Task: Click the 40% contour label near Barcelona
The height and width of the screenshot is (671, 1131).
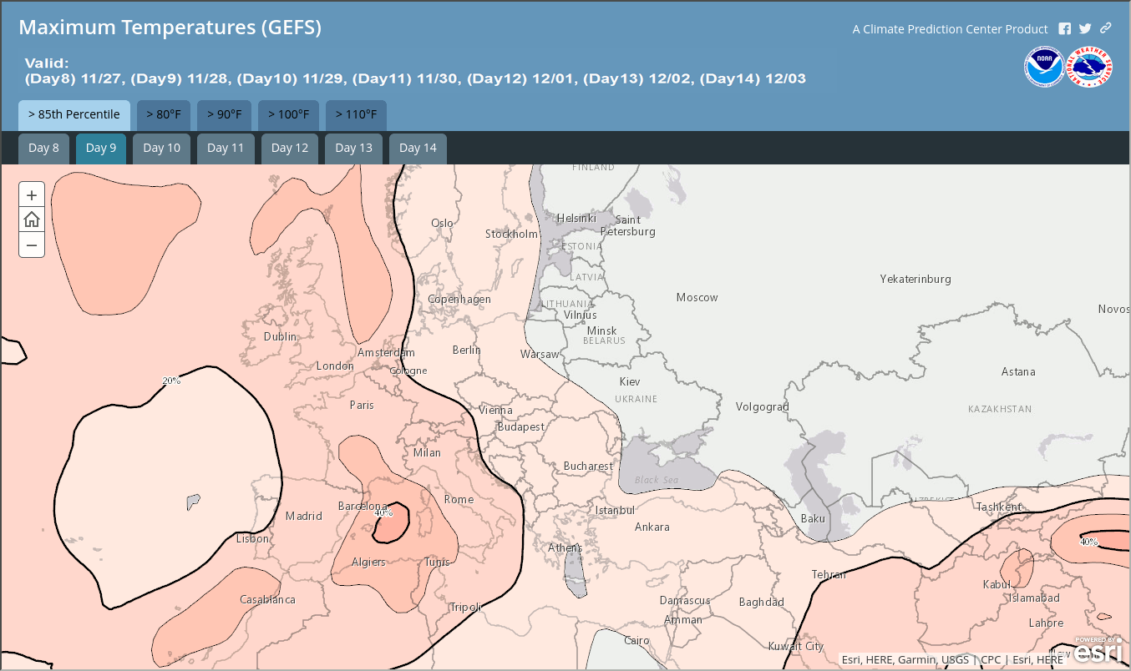Action: point(383,512)
